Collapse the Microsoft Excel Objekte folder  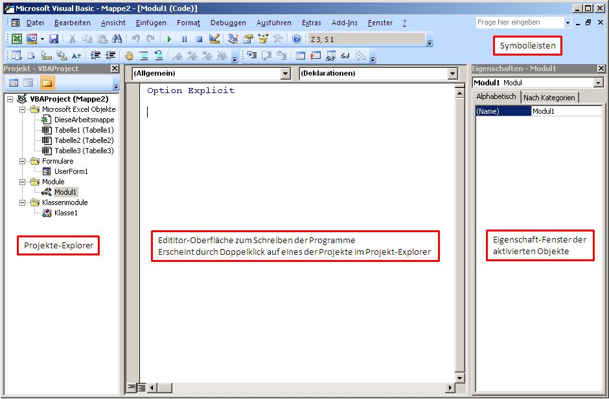(x=22, y=110)
